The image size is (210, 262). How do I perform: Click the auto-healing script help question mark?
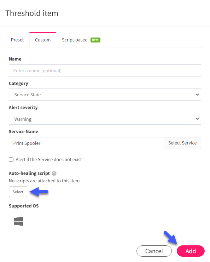[x=54, y=173]
